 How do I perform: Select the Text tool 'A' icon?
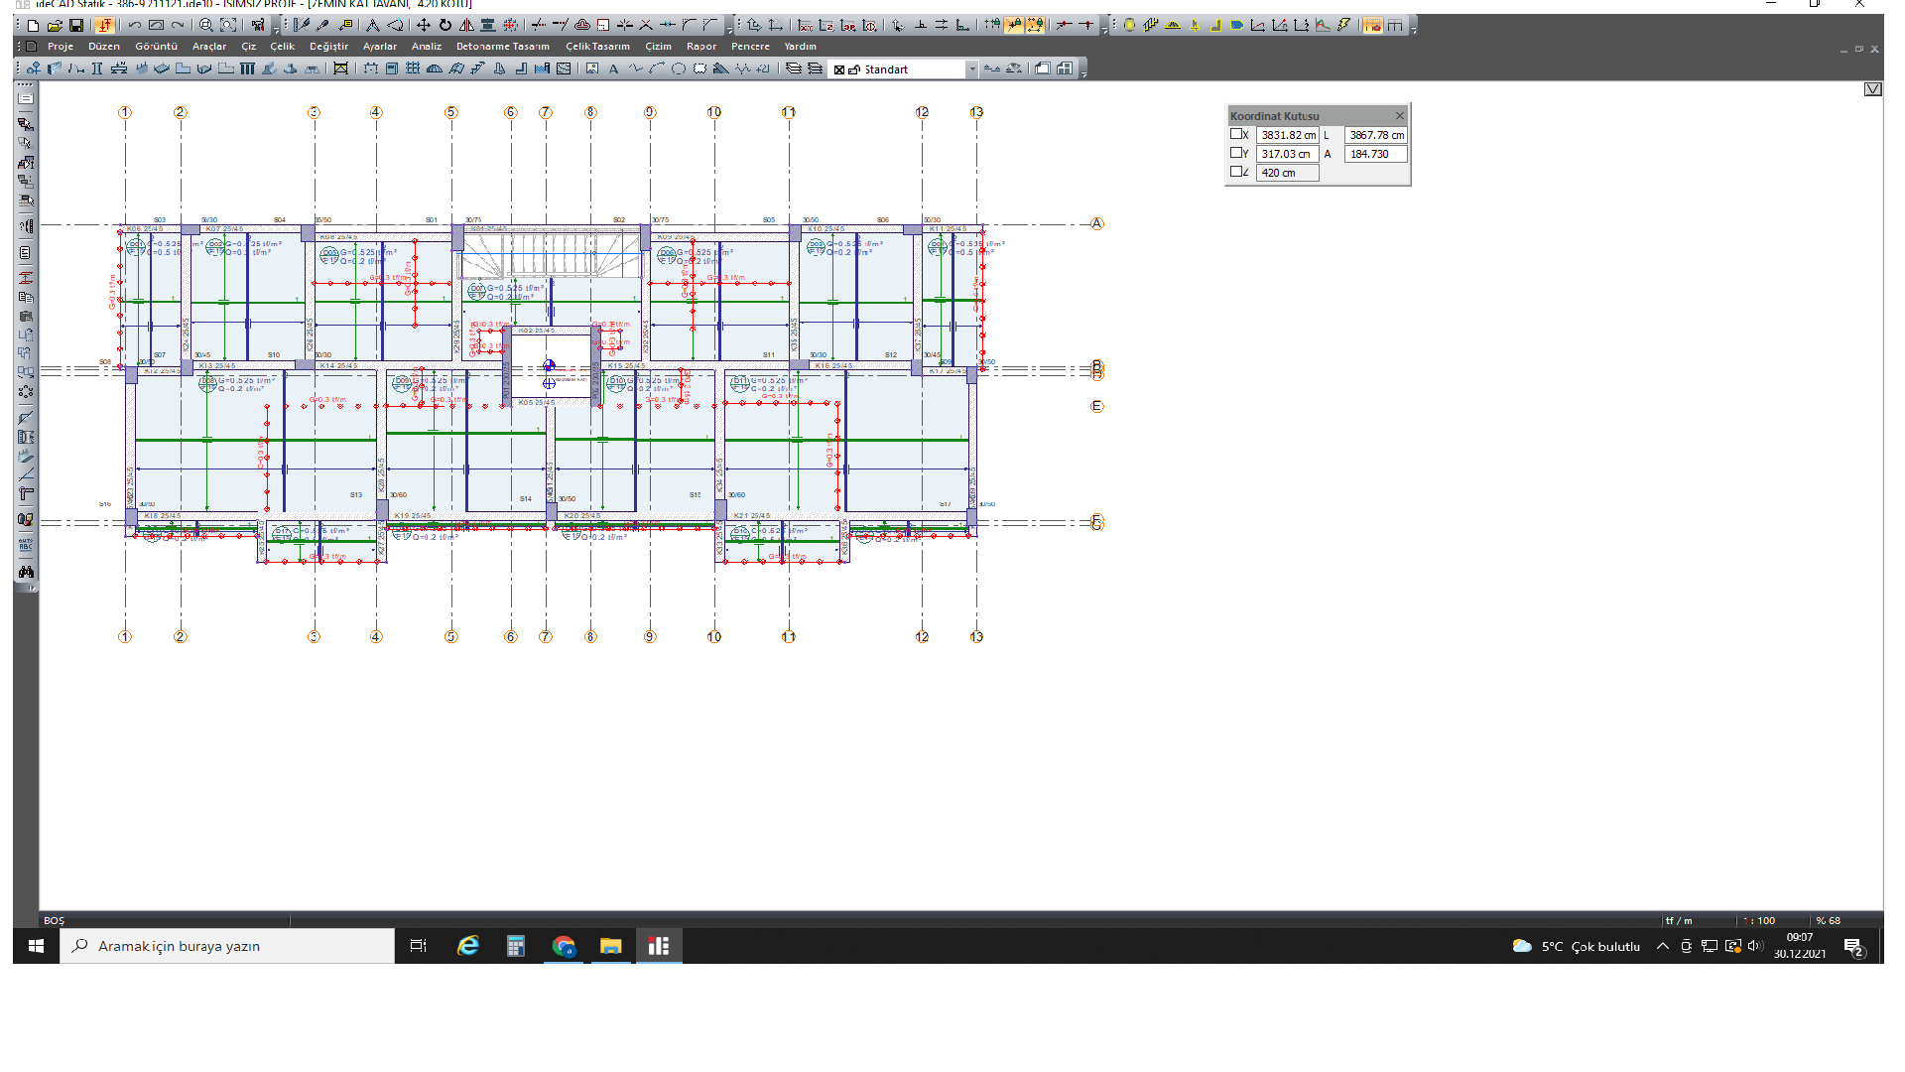[613, 68]
